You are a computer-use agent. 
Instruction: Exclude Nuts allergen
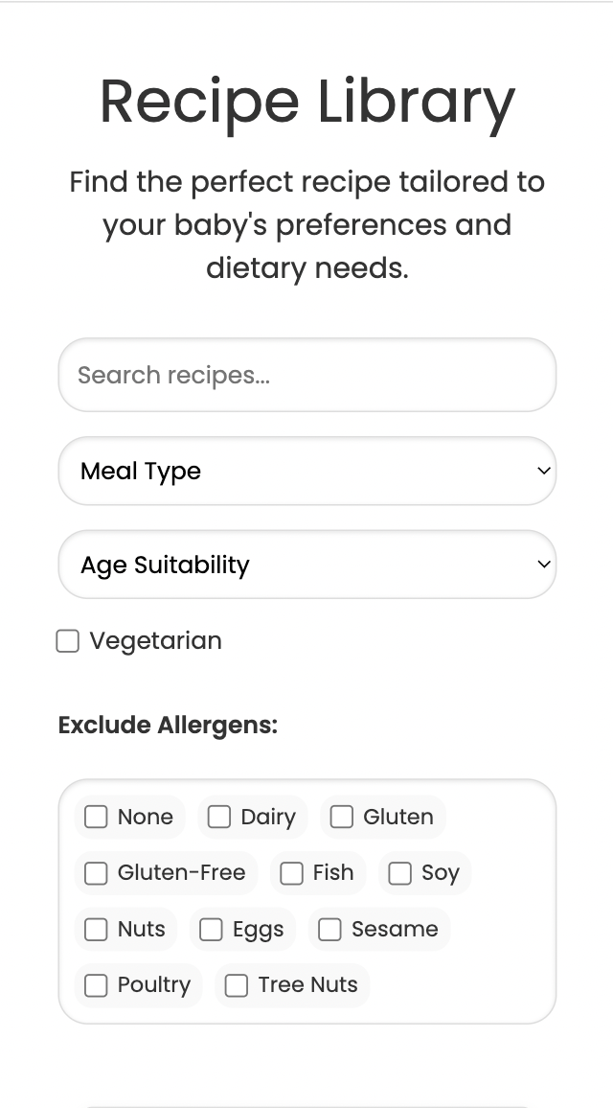pyautogui.click(x=95, y=929)
